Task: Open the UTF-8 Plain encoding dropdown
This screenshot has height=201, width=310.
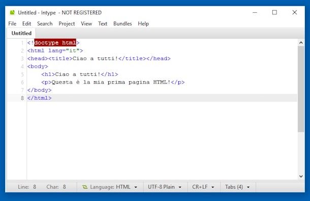Action: 165,187
